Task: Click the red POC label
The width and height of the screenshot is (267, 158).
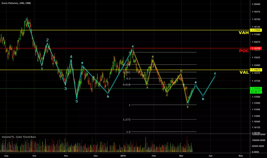Action: [244, 51]
